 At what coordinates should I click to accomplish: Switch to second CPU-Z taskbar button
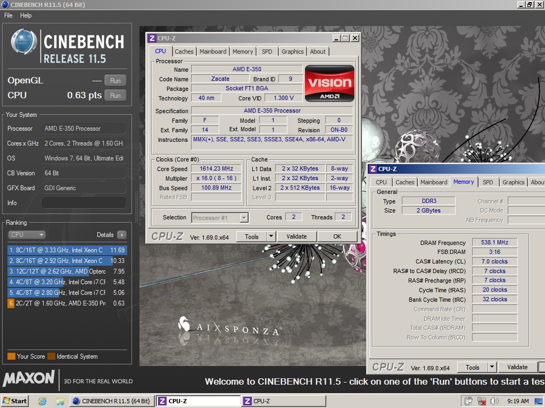pyautogui.click(x=284, y=401)
